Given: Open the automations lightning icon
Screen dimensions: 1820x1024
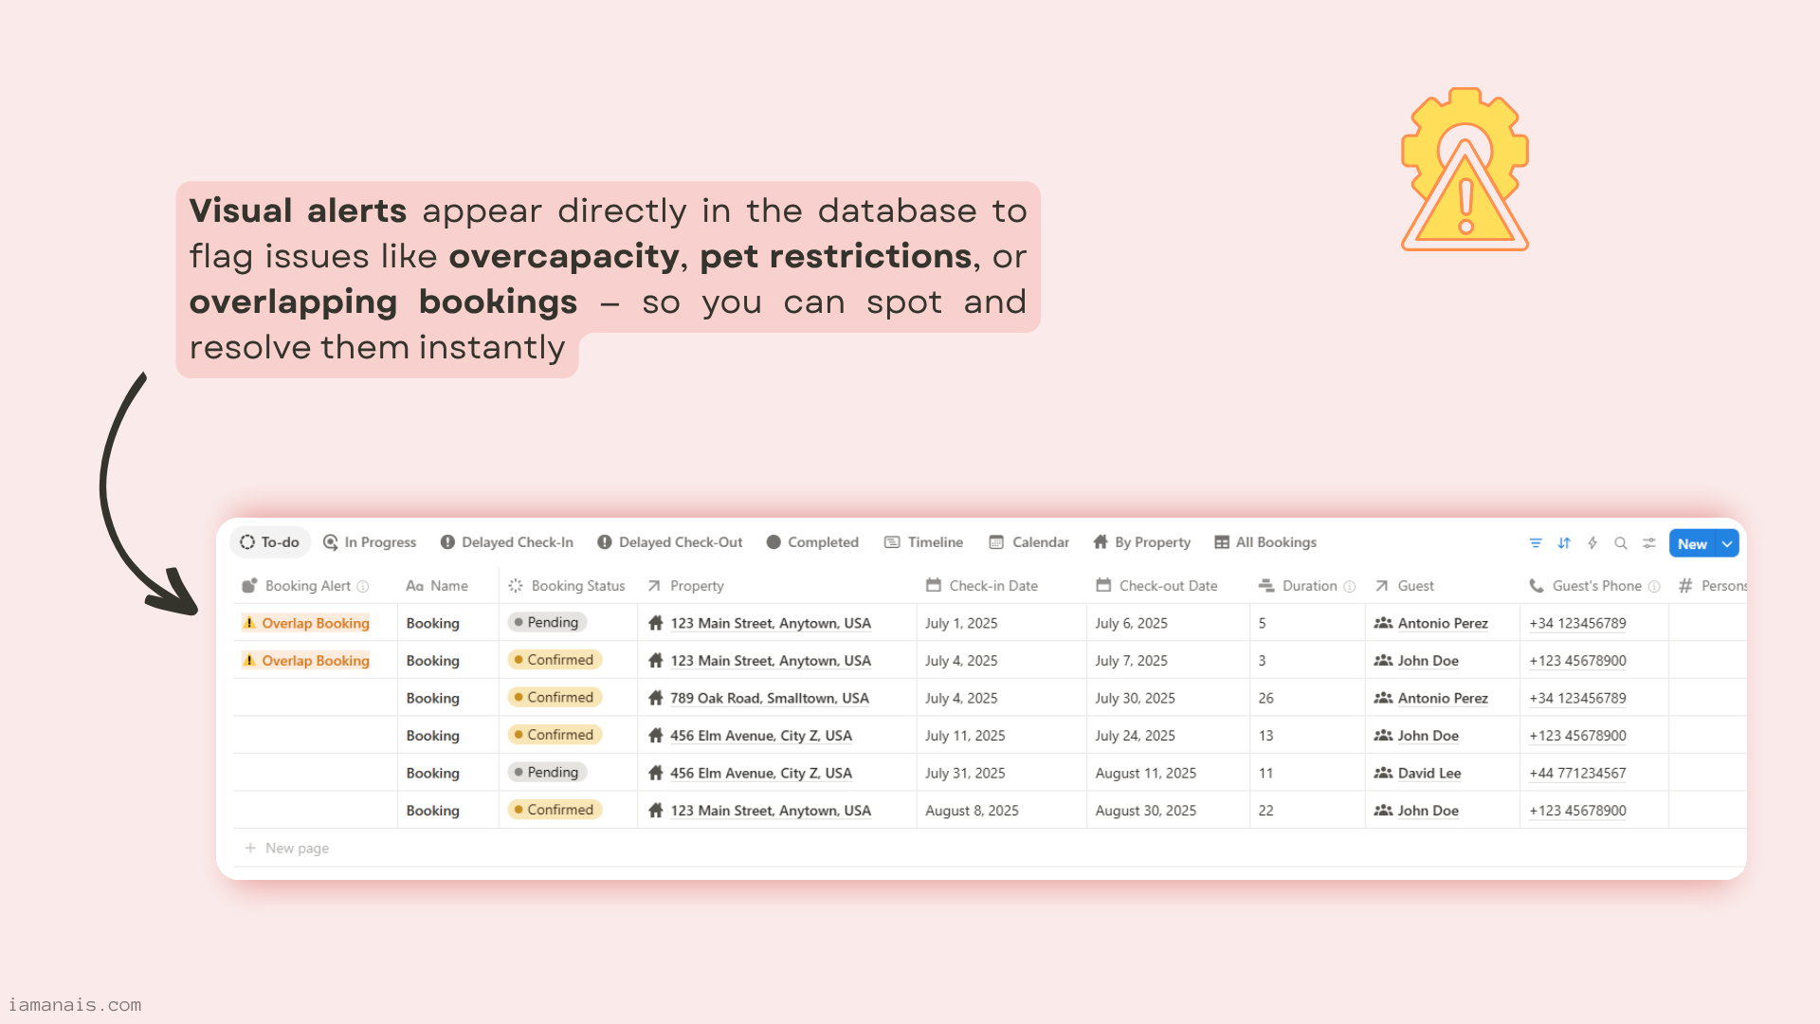Looking at the screenshot, I should (1592, 543).
